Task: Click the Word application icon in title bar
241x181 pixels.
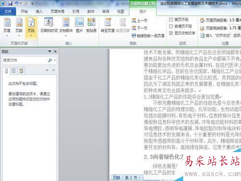Action: tap(3, 3)
